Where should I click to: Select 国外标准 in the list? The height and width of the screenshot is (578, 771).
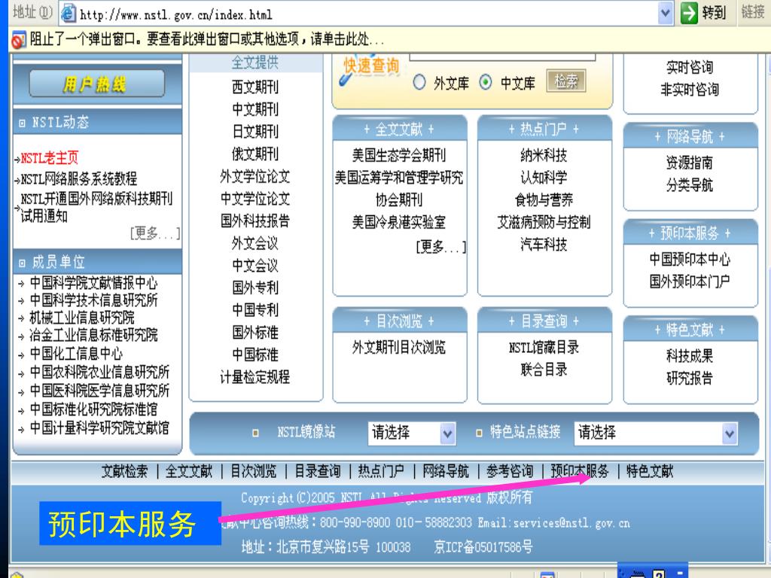click(255, 332)
